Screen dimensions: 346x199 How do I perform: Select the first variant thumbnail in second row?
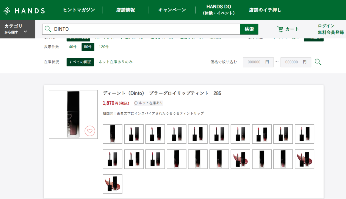tap(112, 159)
